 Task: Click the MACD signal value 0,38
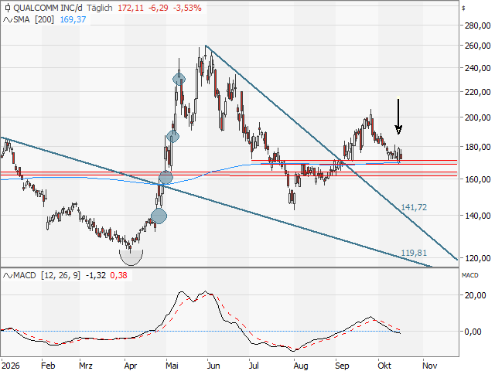(118, 275)
